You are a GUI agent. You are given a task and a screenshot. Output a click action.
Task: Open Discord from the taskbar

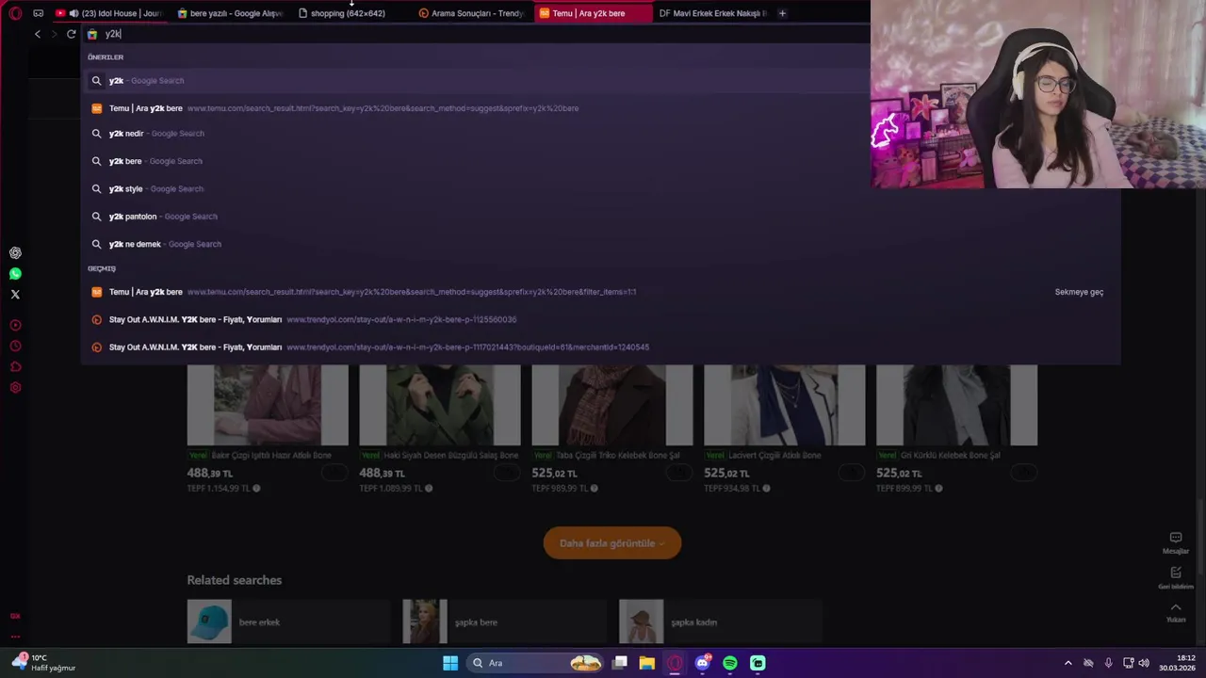(x=702, y=663)
